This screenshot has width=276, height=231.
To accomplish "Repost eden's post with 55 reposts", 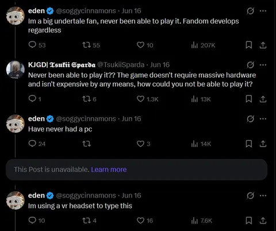I will pyautogui.click(x=91, y=45).
